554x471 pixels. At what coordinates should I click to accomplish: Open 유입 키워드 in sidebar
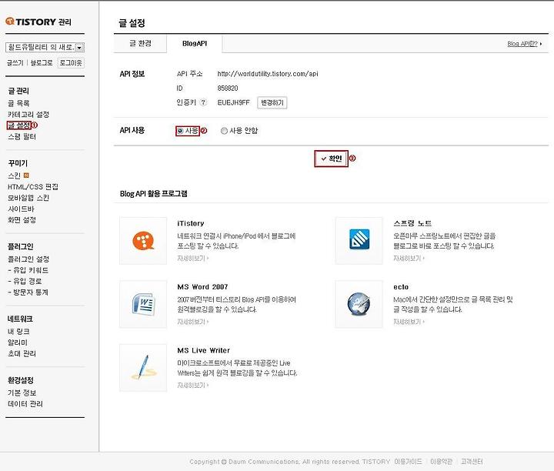pyautogui.click(x=31, y=270)
